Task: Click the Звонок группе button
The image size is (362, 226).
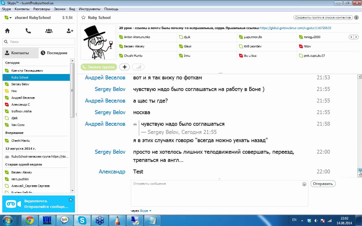Action: click(x=99, y=67)
